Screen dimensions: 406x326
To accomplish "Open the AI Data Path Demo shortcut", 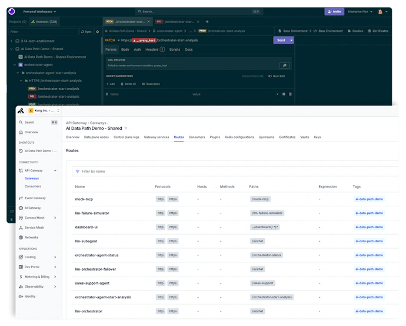I will 38,151.
